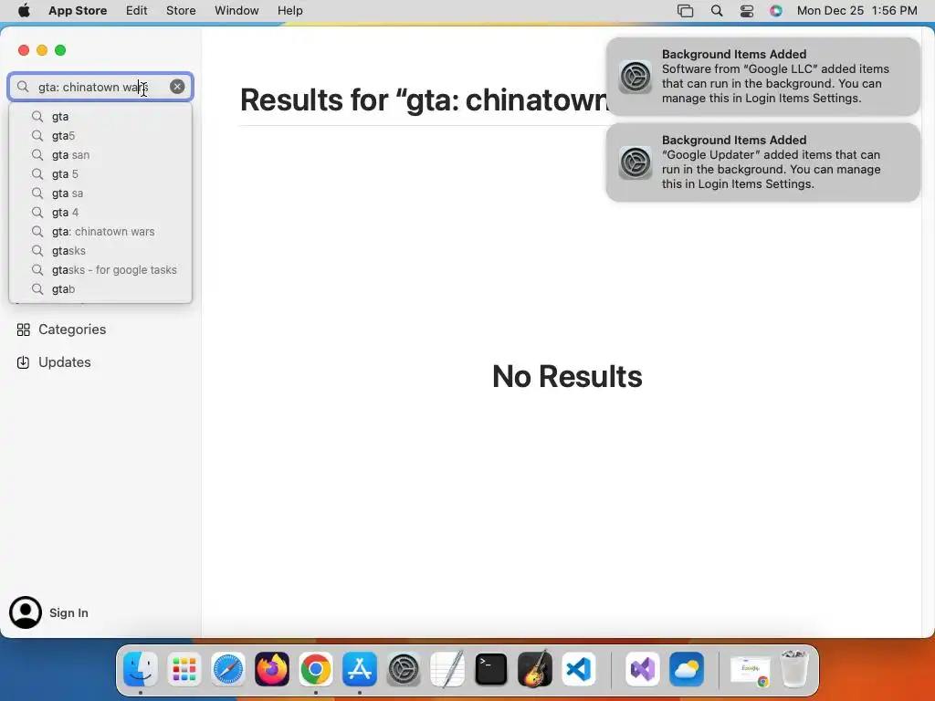935x701 pixels.
Task: Choose the "gta5" suggestion
Action: click(100, 135)
